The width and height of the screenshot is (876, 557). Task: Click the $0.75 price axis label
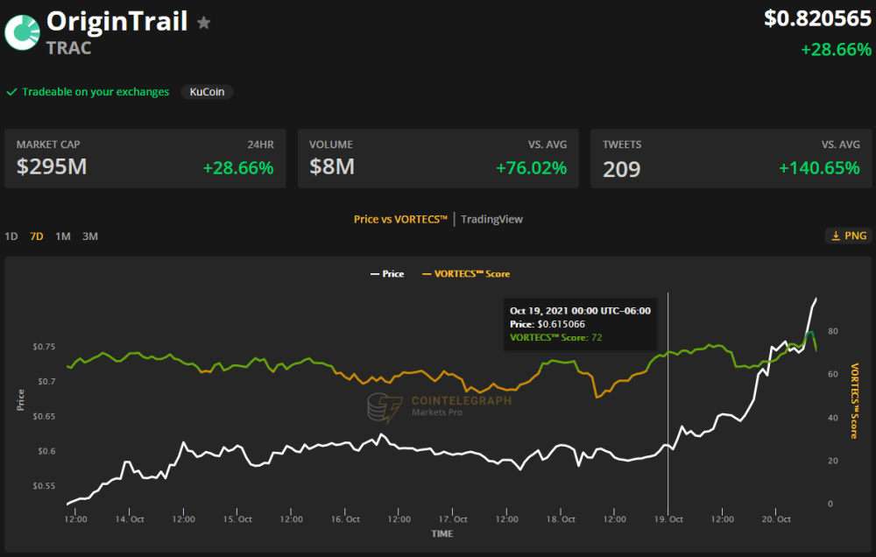(x=44, y=347)
